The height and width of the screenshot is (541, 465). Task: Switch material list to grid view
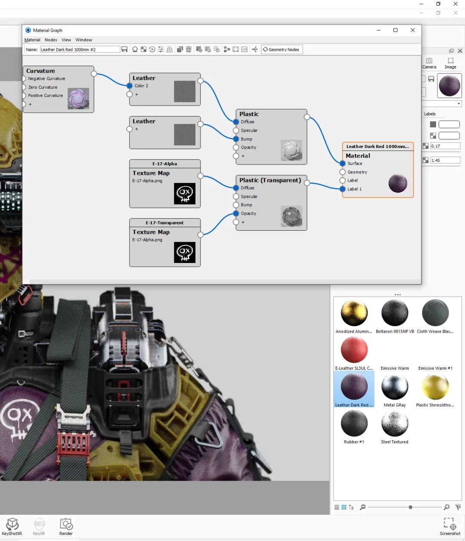[x=344, y=507]
